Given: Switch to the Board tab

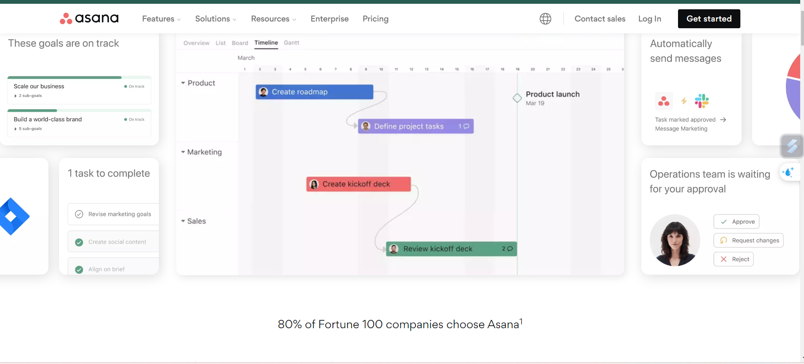Looking at the screenshot, I should 240,43.
